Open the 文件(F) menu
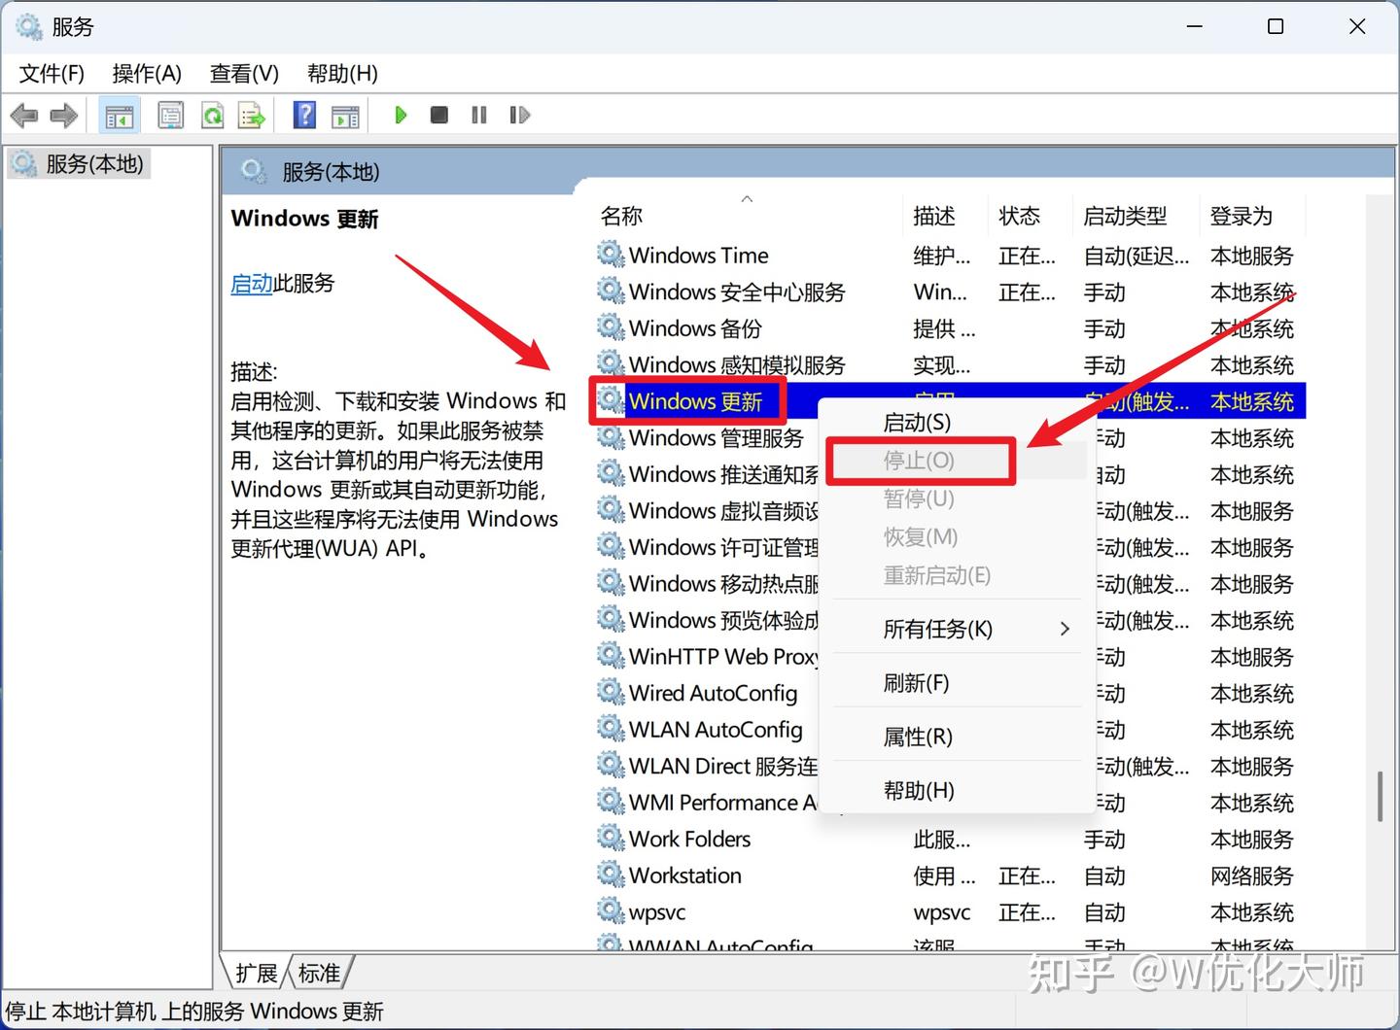The height and width of the screenshot is (1030, 1400). click(52, 74)
